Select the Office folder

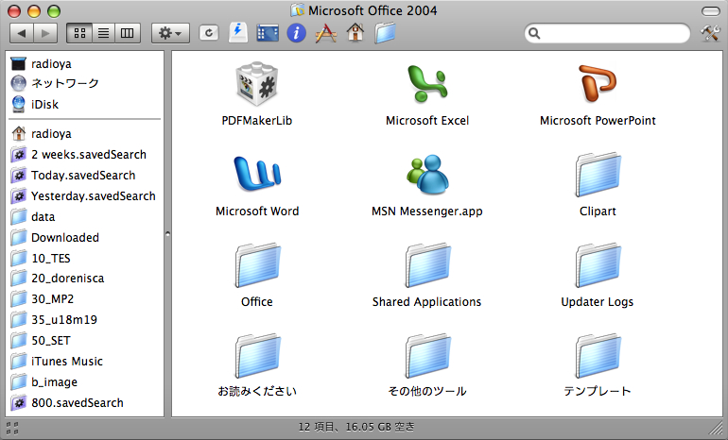257,264
